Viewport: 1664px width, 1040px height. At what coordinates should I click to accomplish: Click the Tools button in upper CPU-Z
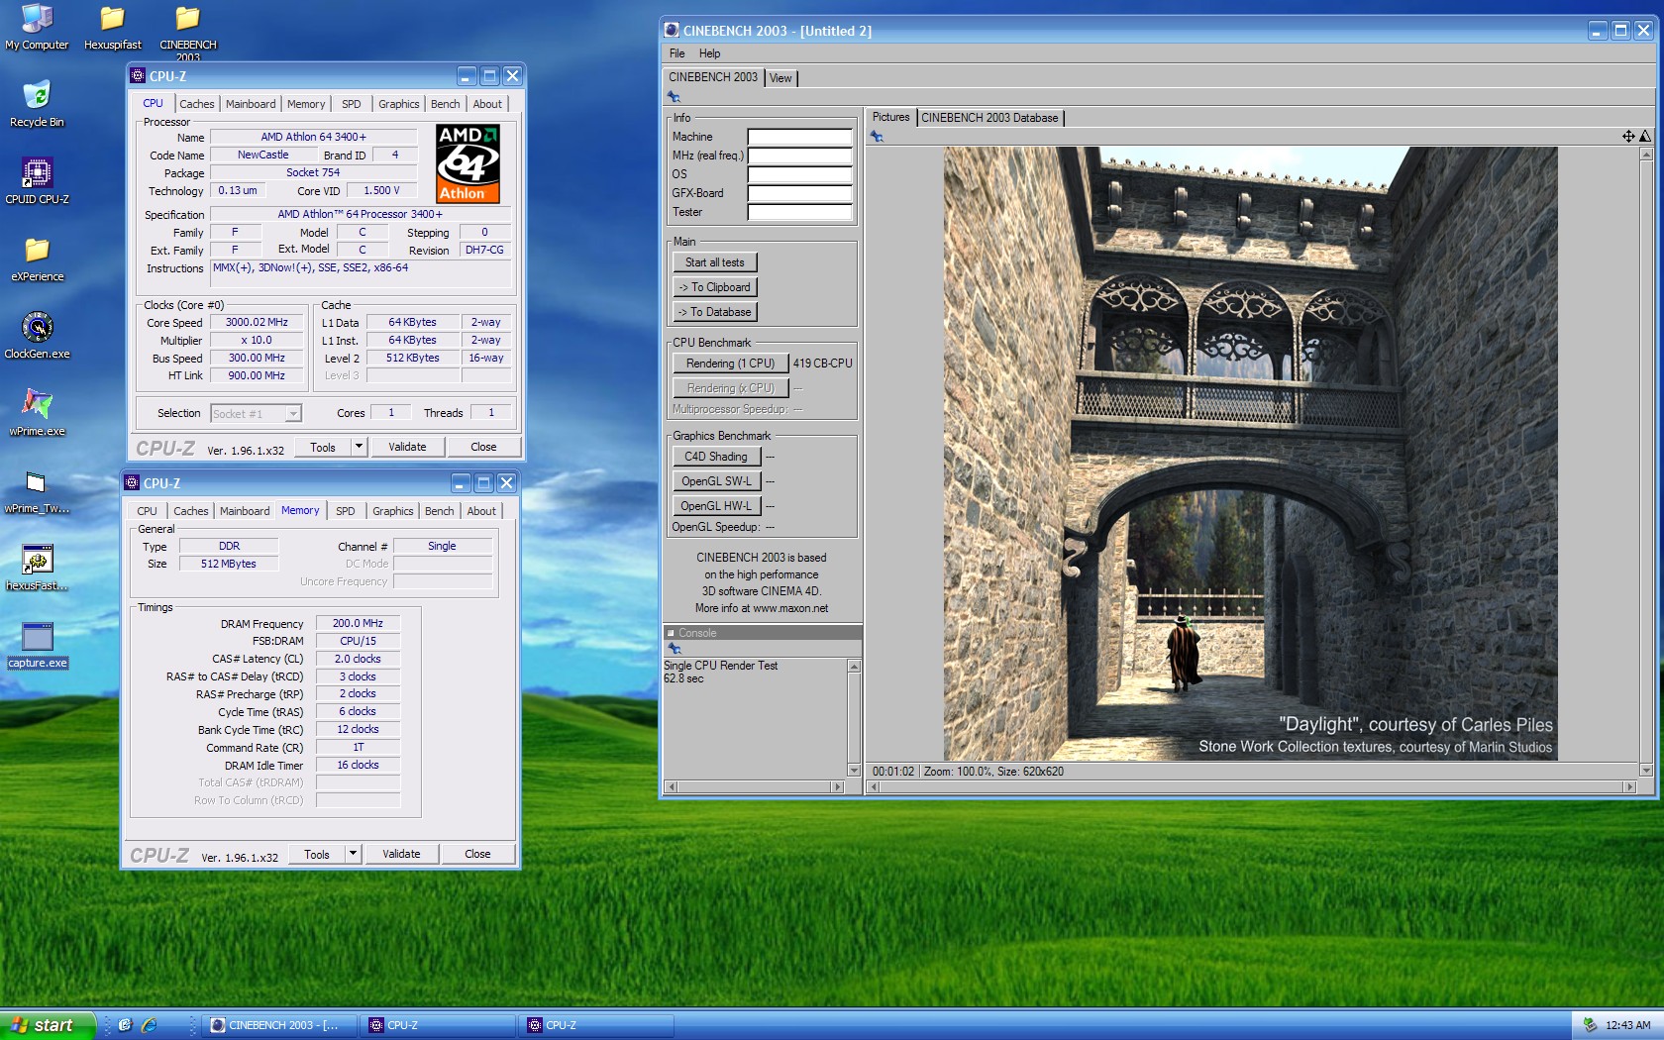coord(323,447)
